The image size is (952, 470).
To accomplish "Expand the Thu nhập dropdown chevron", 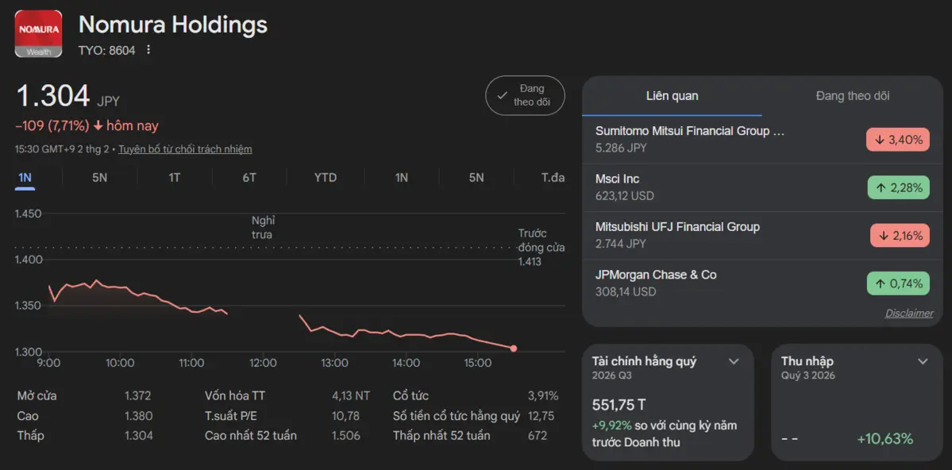I will click(x=923, y=361).
